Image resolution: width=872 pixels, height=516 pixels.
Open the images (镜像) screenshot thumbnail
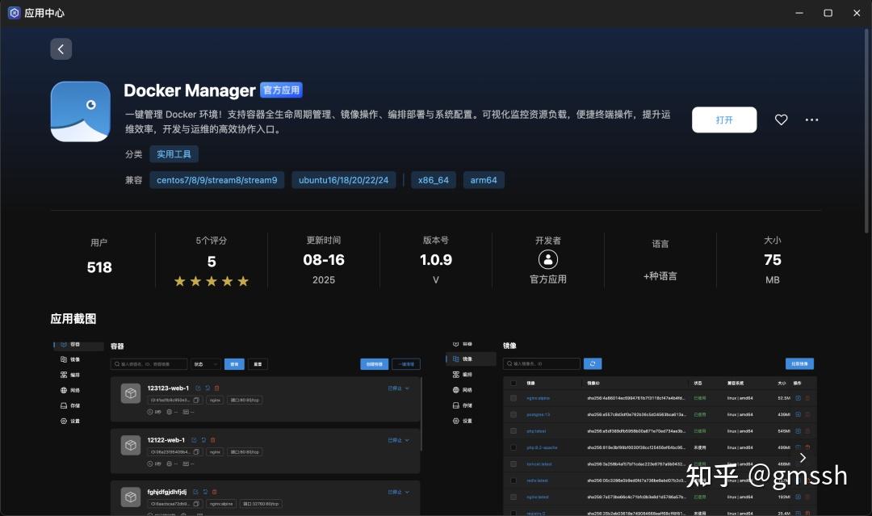point(633,429)
